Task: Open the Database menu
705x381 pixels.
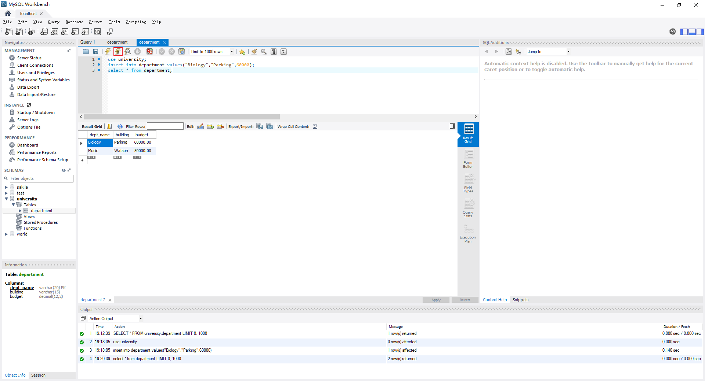Action: click(74, 22)
